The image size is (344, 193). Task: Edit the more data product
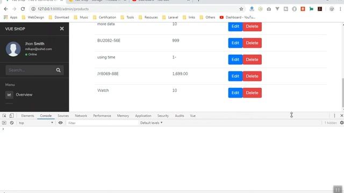pyautogui.click(x=235, y=26)
